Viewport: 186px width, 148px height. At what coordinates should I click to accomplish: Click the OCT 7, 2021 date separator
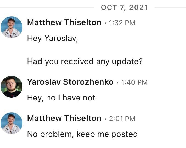click(x=124, y=7)
